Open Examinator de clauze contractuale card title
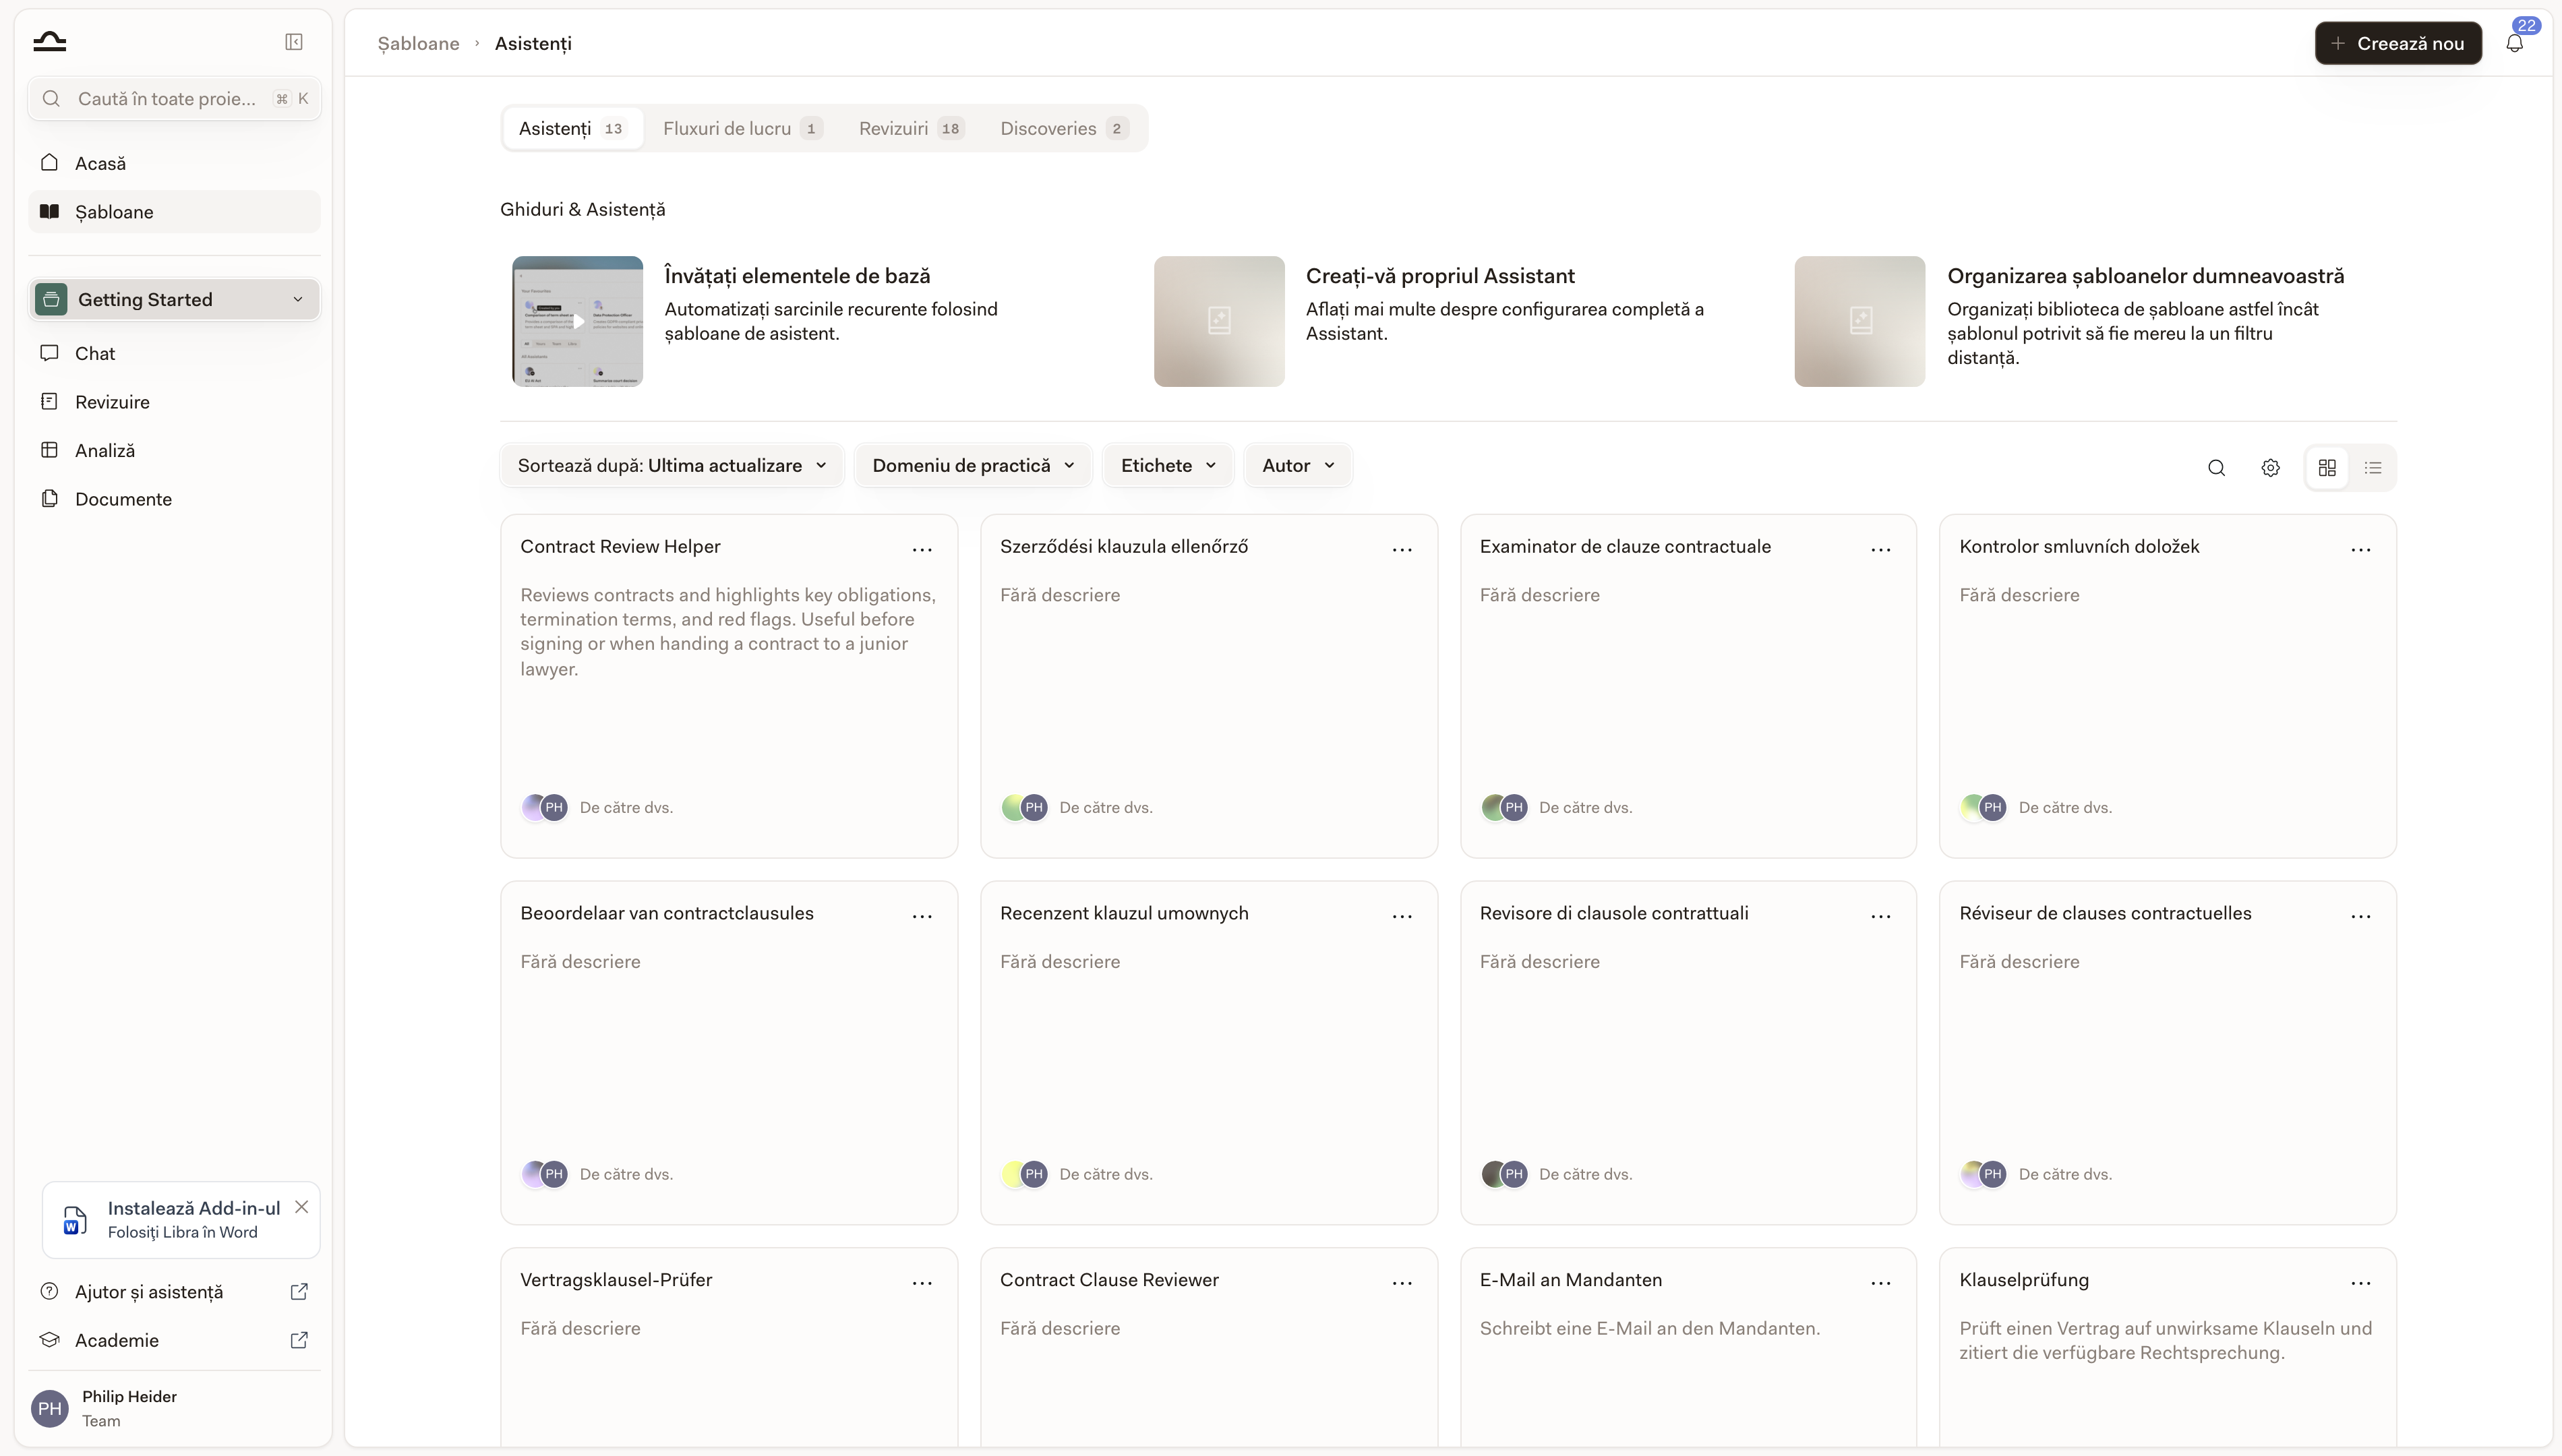The height and width of the screenshot is (1456, 2562). point(1625,547)
